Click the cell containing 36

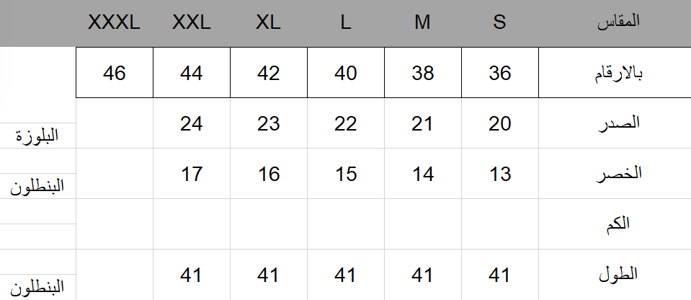pyautogui.click(x=499, y=73)
